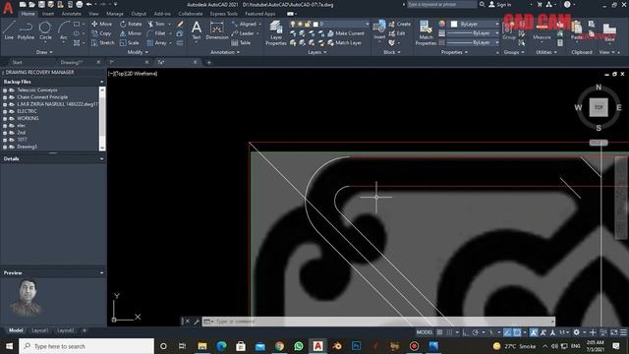Open the Express Tools tab
The width and height of the screenshot is (629, 354).
(x=223, y=14)
